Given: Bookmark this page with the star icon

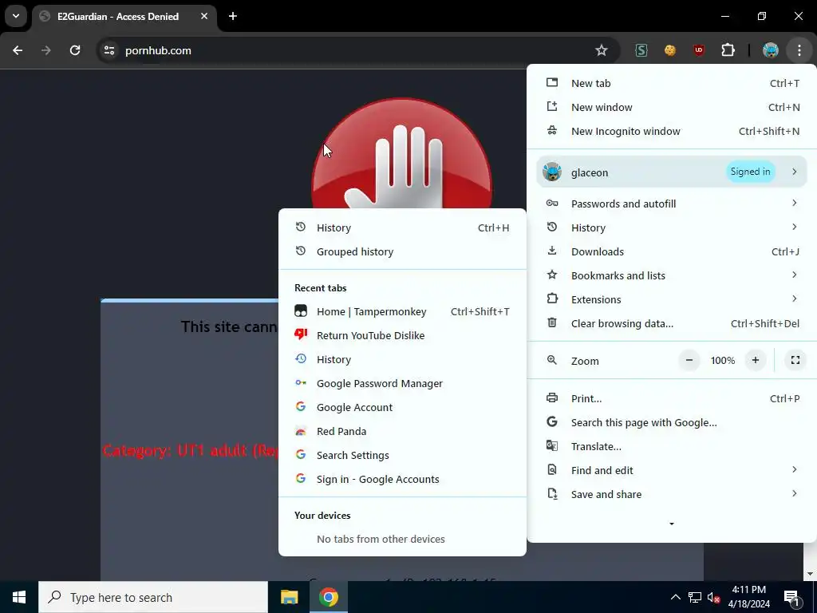Looking at the screenshot, I should coord(602,50).
